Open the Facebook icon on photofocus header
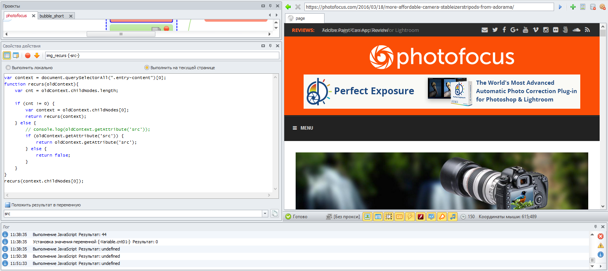 point(504,30)
